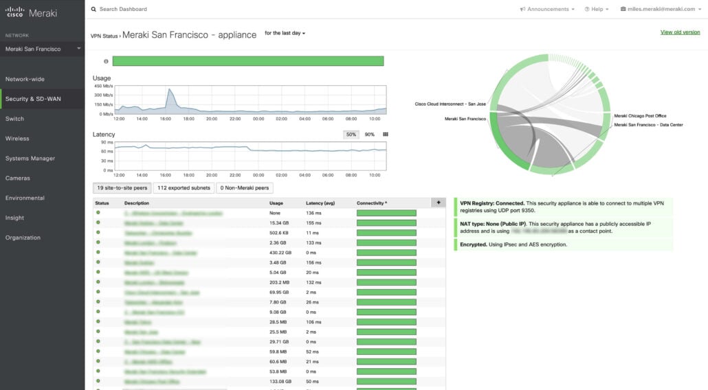Viewport: 708px width, 390px height.
Task: Open Cameras in the sidebar
Action: coord(43,178)
